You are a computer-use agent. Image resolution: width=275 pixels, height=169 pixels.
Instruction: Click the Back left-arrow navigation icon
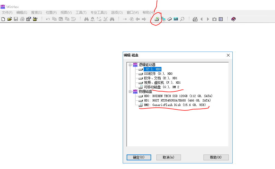[138, 19]
